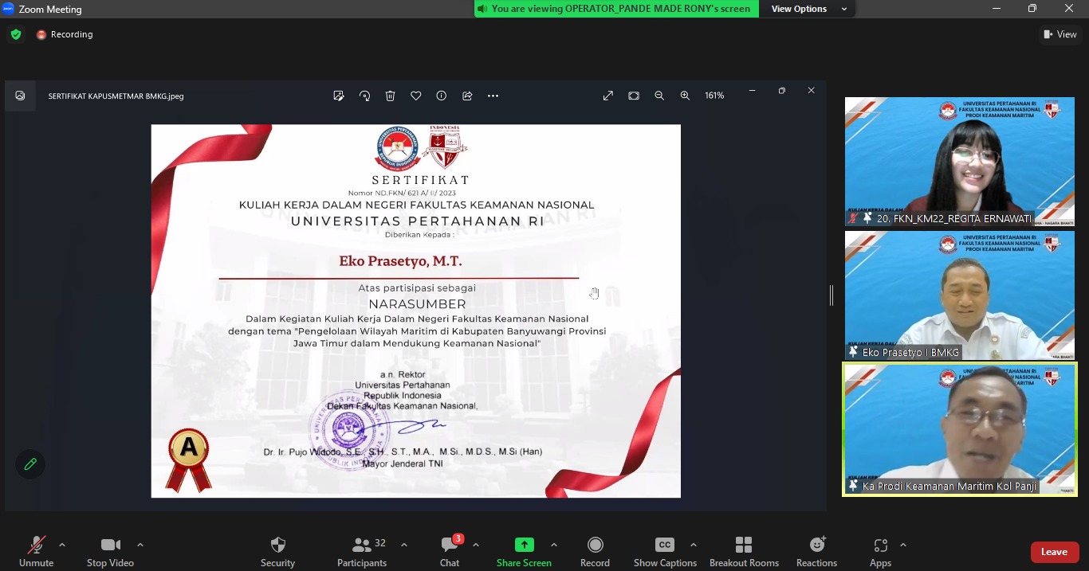1089x571 pixels.
Task: Expand the Apps options arrow
Action: tap(903, 546)
